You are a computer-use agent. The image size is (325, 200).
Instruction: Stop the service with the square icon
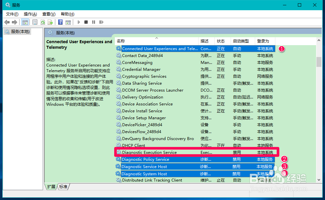coord(86,22)
